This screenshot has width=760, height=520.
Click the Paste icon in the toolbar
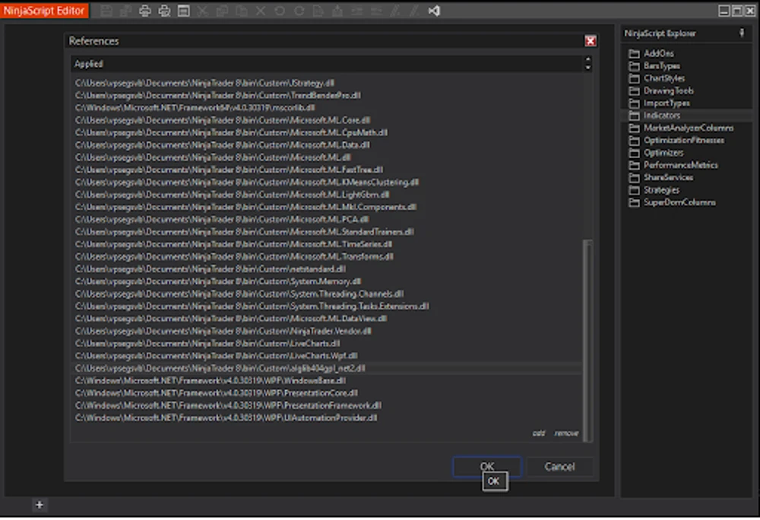tap(242, 11)
